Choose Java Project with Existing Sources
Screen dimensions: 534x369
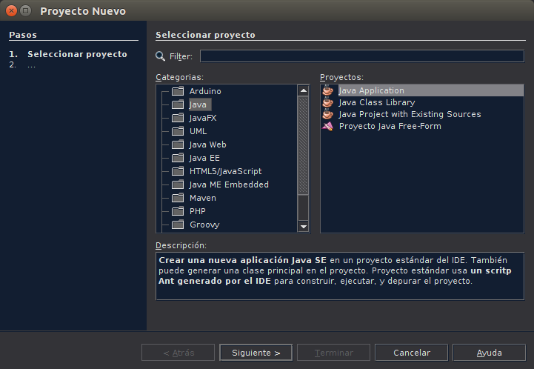pos(410,114)
